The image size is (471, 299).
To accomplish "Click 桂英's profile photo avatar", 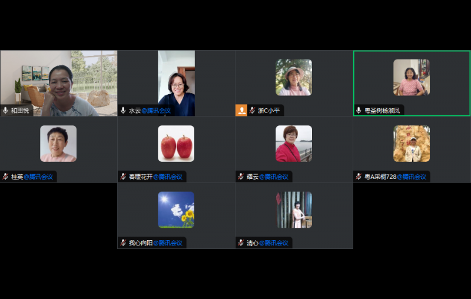I will point(58,144).
